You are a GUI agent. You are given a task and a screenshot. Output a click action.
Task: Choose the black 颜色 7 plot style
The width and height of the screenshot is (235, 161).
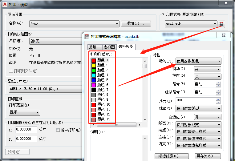click(x=101, y=90)
